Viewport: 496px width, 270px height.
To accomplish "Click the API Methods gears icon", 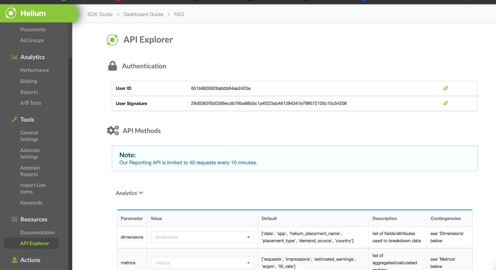I will coord(113,130).
